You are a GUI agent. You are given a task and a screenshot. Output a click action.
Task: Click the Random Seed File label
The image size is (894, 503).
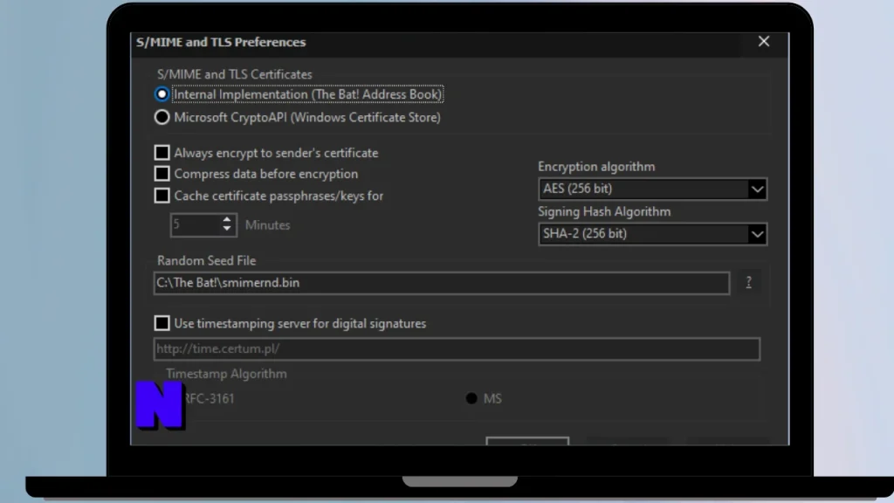(206, 260)
